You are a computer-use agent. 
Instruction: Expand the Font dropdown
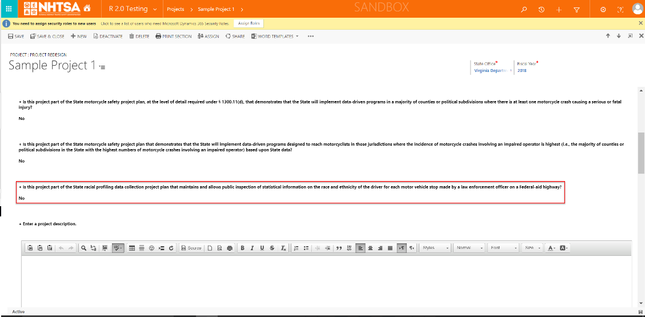[x=503, y=248]
